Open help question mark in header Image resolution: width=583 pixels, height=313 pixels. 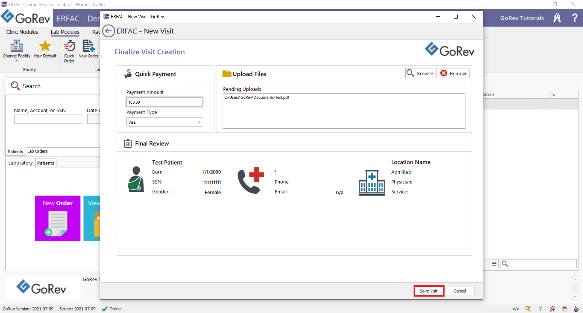tap(574, 18)
